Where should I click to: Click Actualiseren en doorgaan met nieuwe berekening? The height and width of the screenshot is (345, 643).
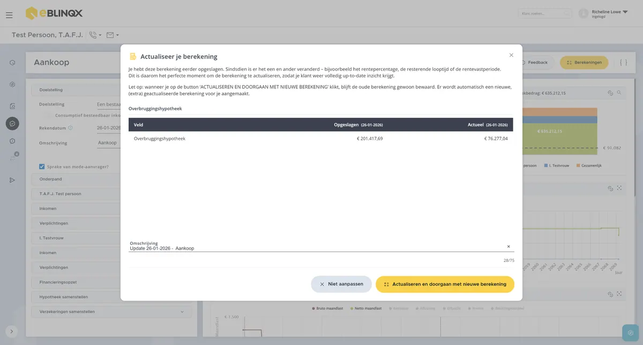[445, 284]
